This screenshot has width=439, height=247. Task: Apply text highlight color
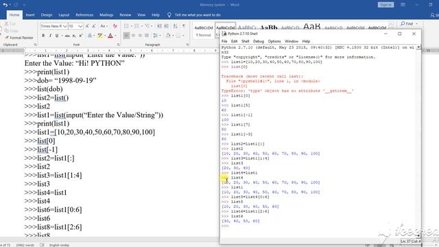(x=99, y=36)
